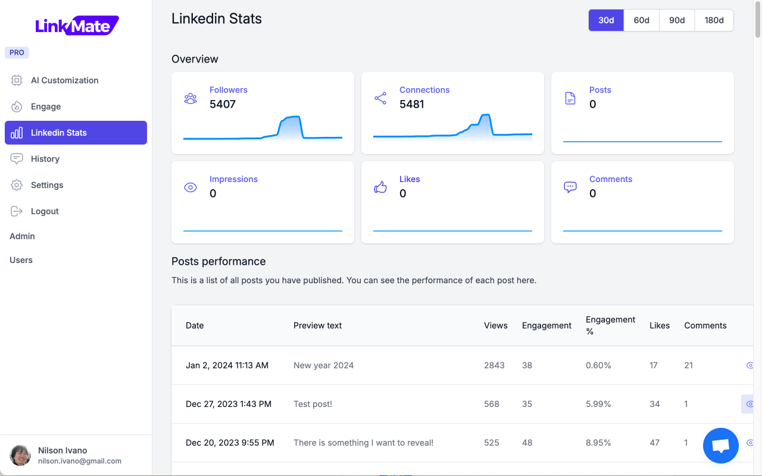Click the Comments column header
The image size is (762, 476).
click(x=705, y=325)
